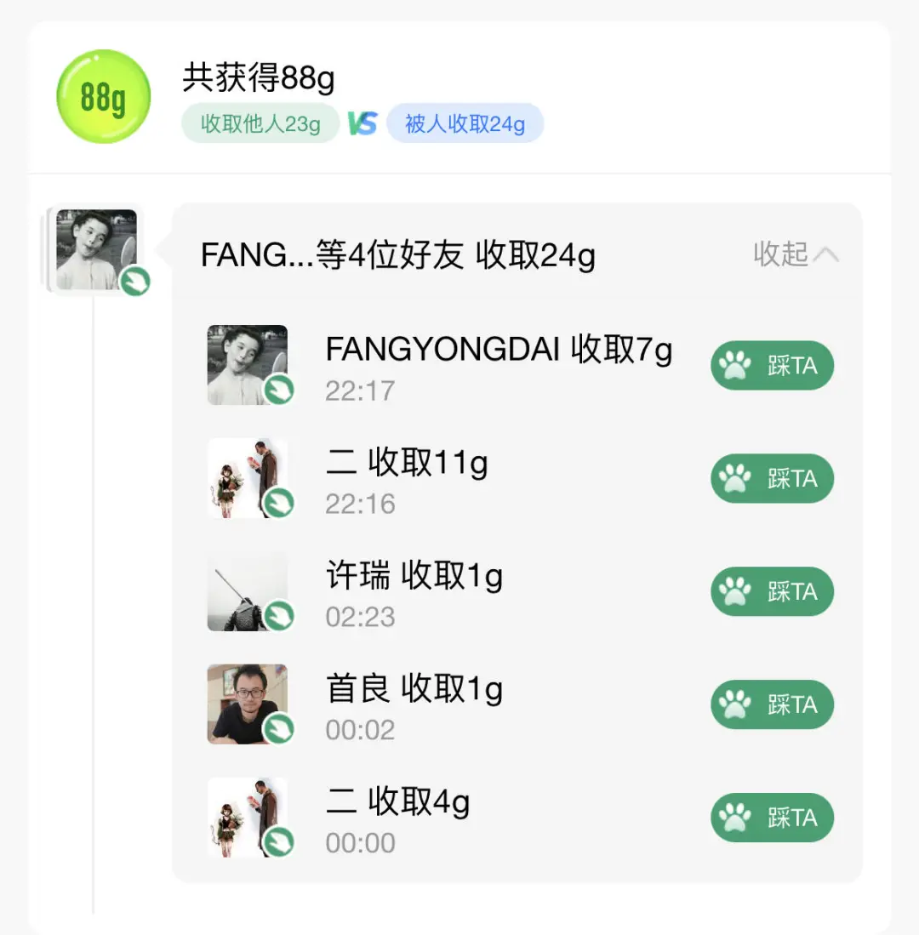Open FANGYONGDAI's avatar in the list
The height and width of the screenshot is (935, 919).
pyautogui.click(x=247, y=364)
